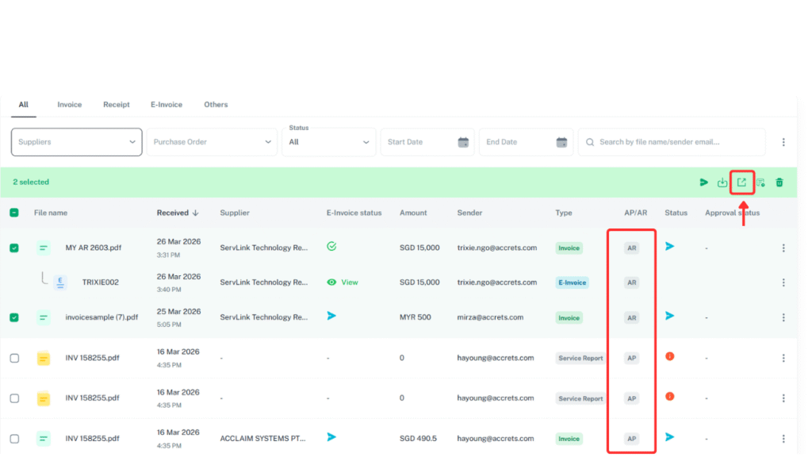Click the calendar icon in Start Date field
Viewport: 812px width, 457px height.
click(464, 141)
